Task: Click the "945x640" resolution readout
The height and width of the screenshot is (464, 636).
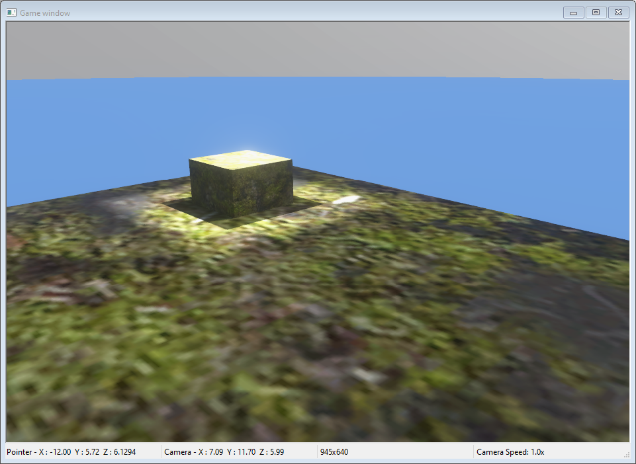Action: 334,452
